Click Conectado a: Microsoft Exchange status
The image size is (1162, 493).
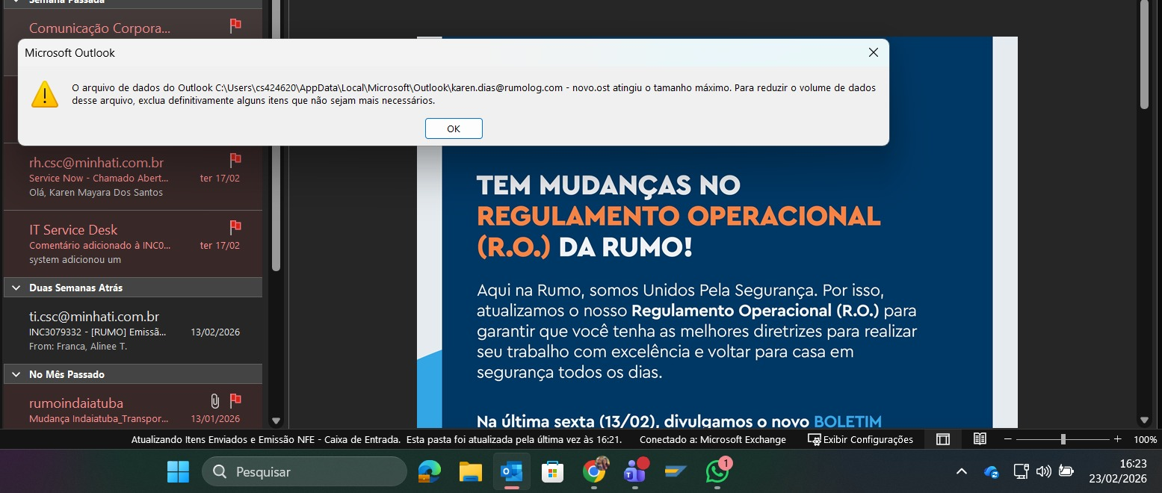pos(713,440)
